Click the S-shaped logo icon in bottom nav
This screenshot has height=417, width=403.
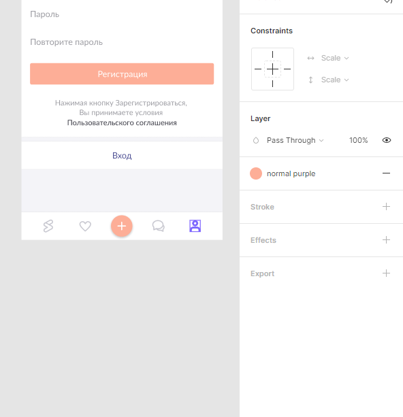[x=48, y=226]
